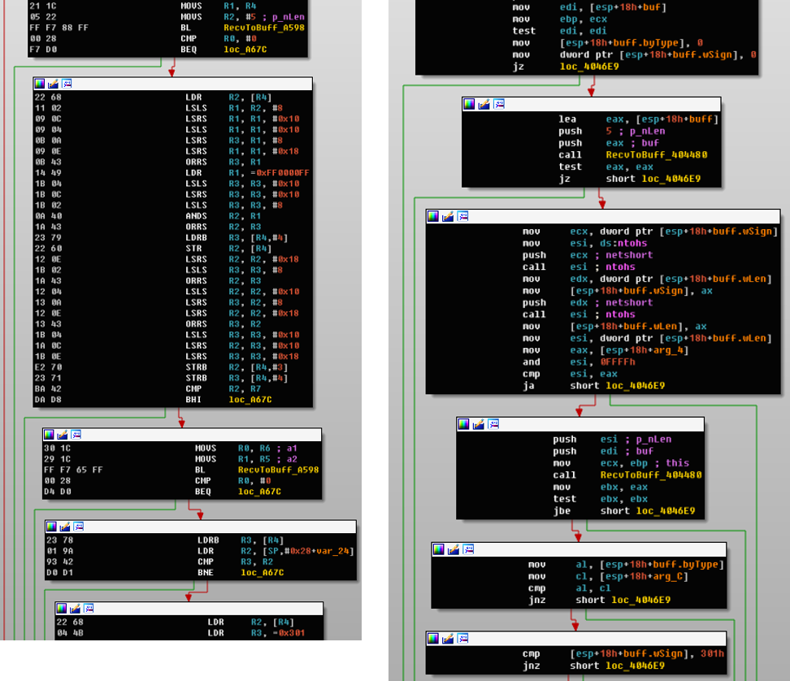Open color picker on ntohs block header
The width and height of the screenshot is (790, 681).
tap(434, 216)
